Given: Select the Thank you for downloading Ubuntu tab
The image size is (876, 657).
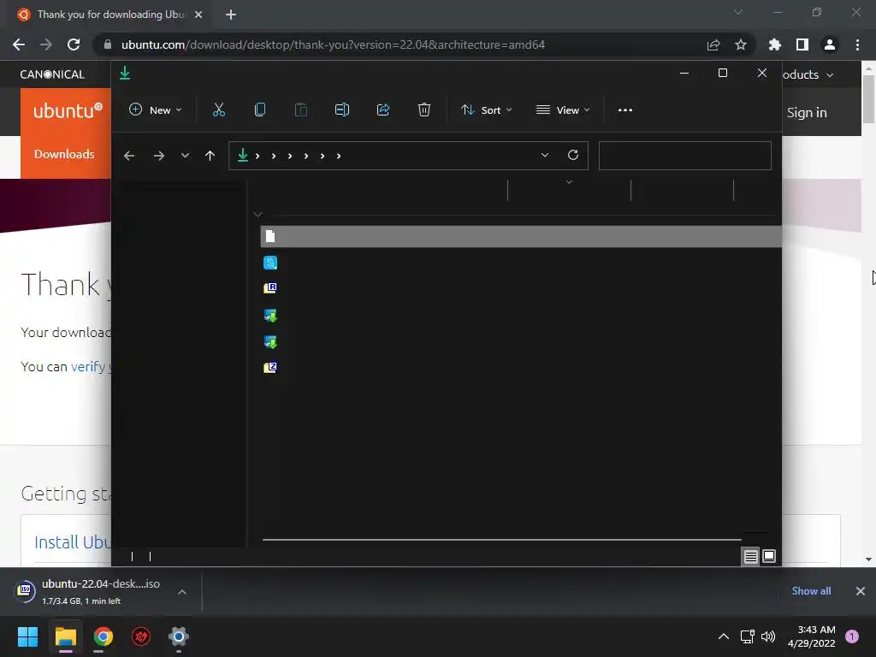Looking at the screenshot, I should tap(109, 15).
